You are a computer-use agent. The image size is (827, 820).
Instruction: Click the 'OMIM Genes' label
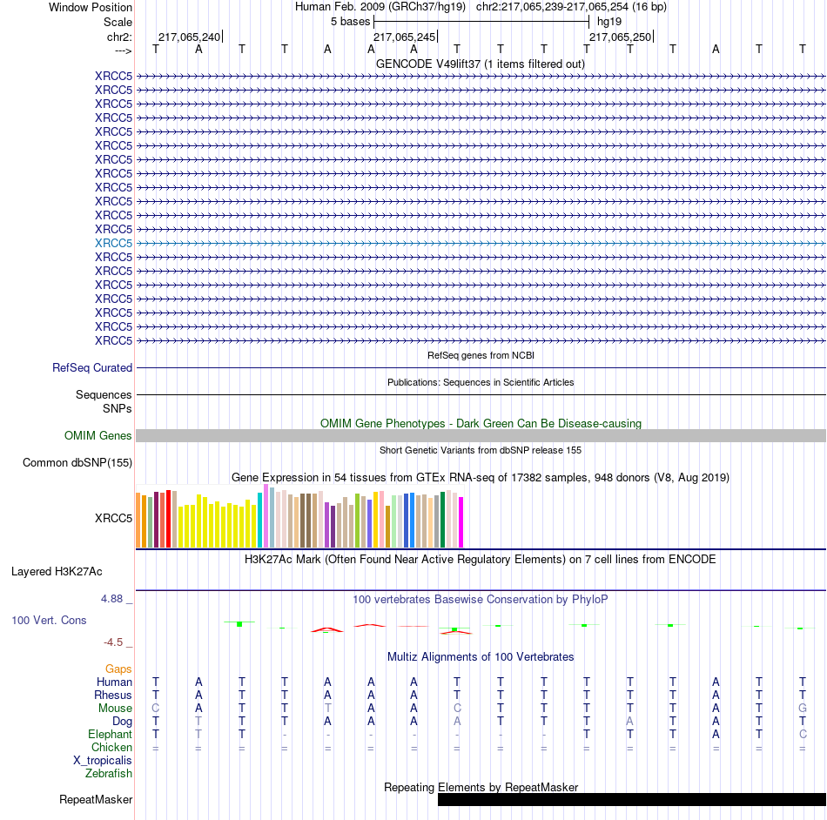98,435
